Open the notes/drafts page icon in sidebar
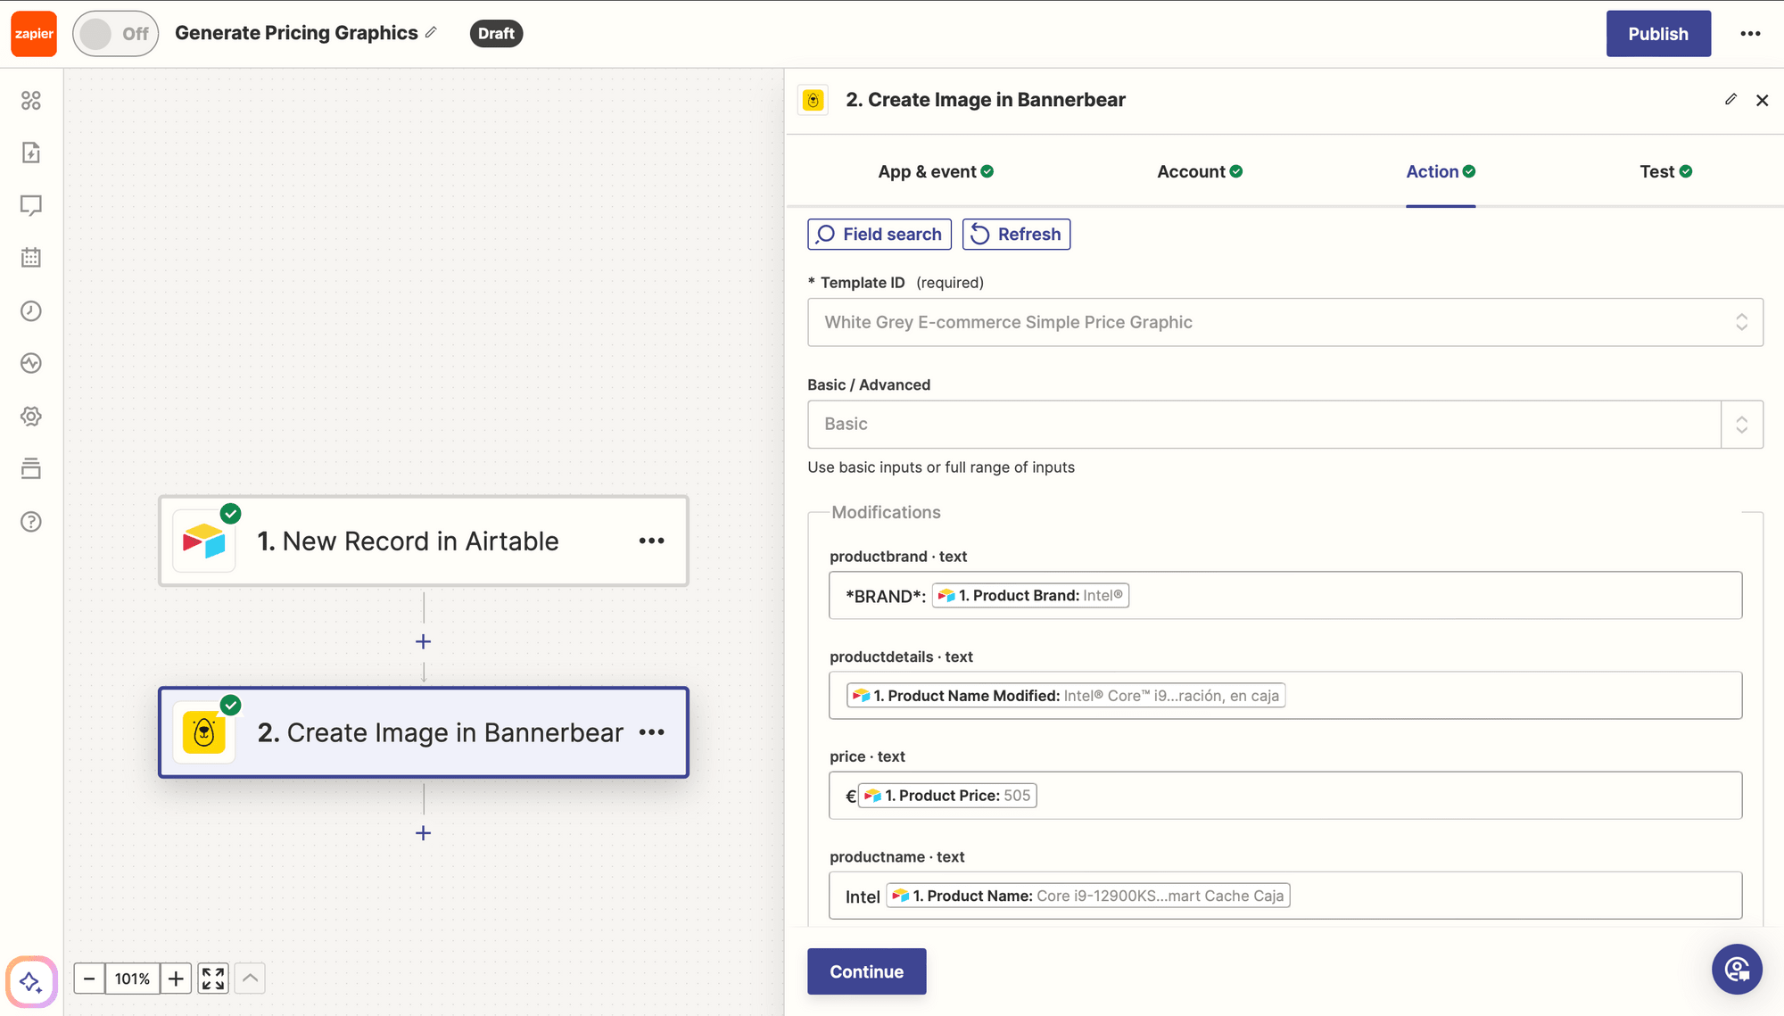Screen dimensions: 1784x1016 [x=31, y=153]
